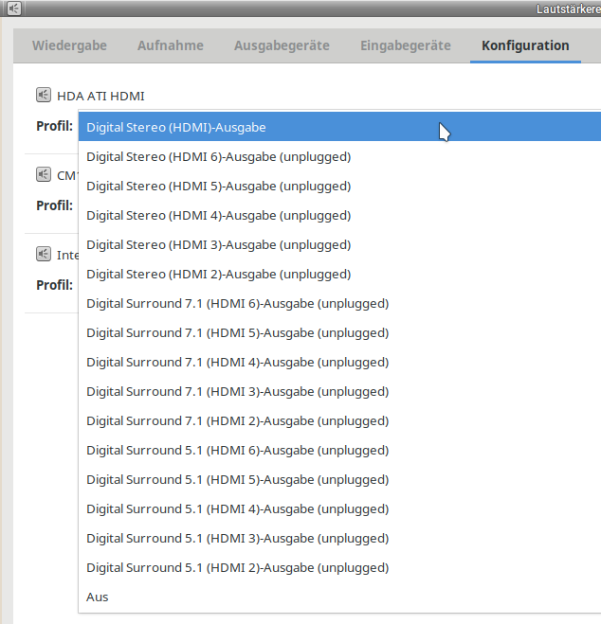The height and width of the screenshot is (624, 601).
Task: Click the HDA ATI HDMI sound card icon
Action: [44, 95]
